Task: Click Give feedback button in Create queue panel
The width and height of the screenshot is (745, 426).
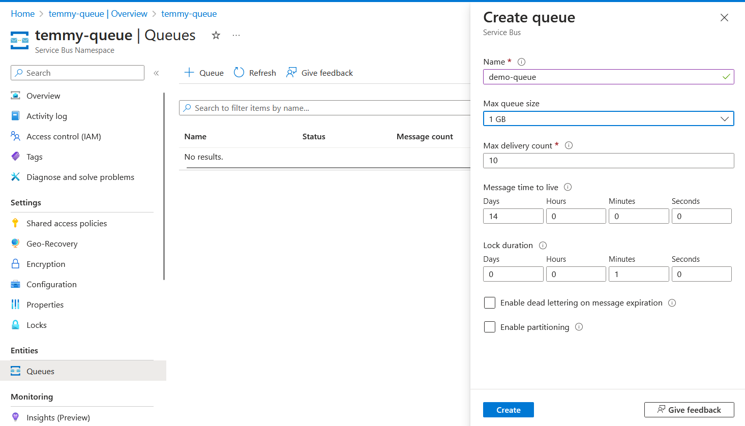Action: (689, 410)
